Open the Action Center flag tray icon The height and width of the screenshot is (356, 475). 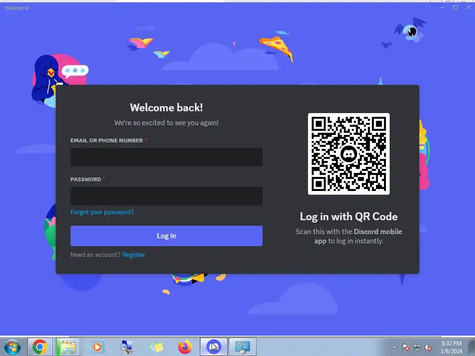(x=405, y=347)
